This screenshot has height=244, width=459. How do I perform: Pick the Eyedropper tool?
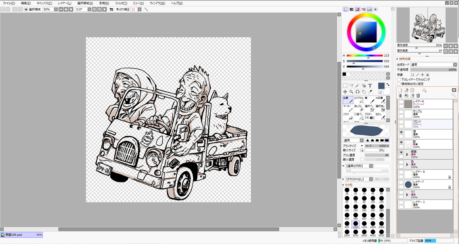(x=370, y=92)
